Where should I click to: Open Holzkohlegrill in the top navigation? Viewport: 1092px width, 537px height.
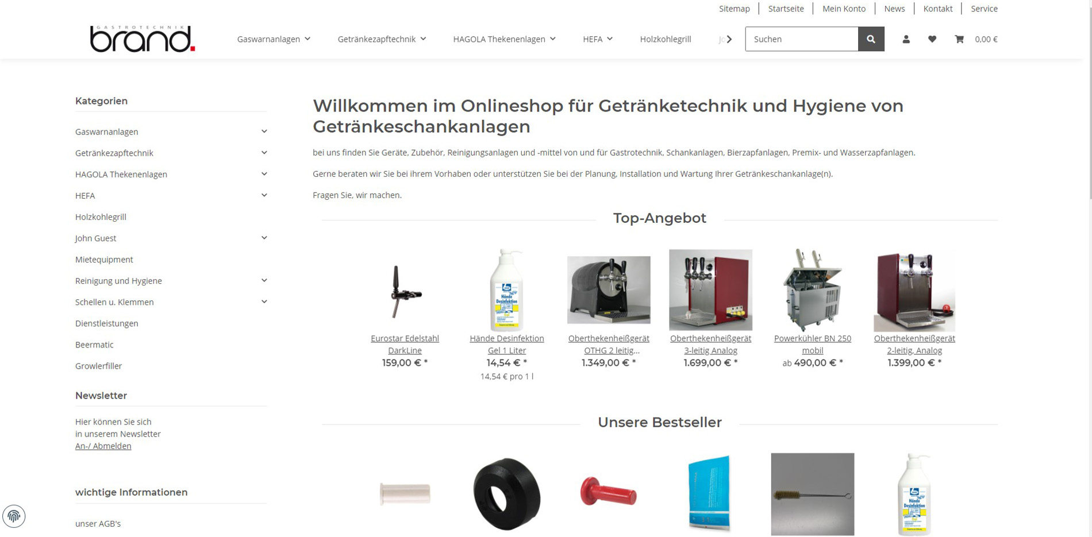tap(666, 39)
